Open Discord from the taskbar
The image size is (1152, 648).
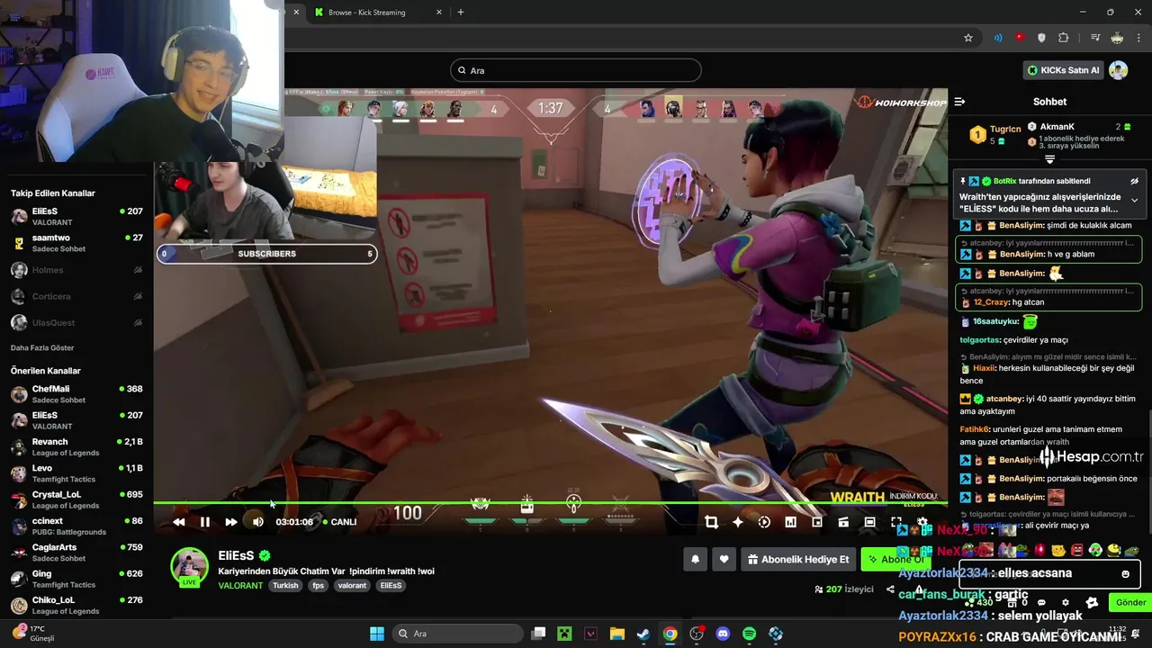tap(723, 634)
